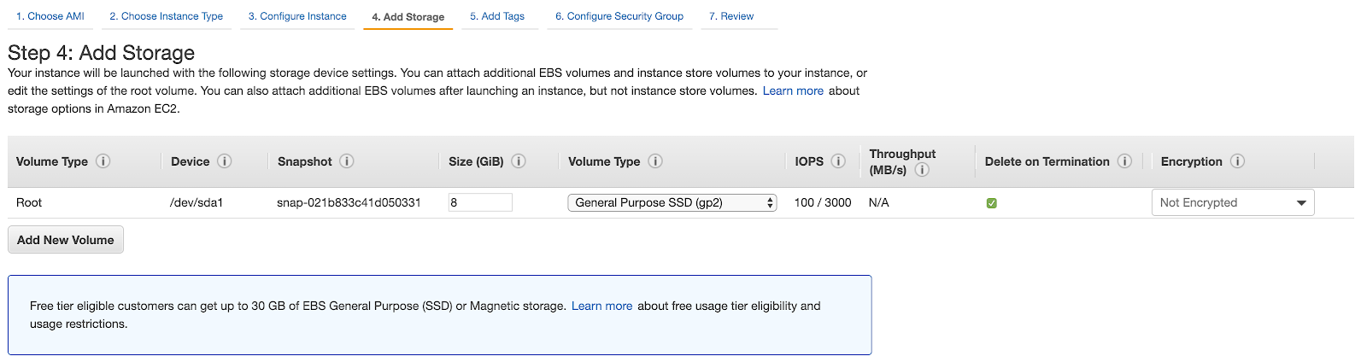Click the Step 4: Add Storage heading
This screenshot has width=1367, height=362.
click(102, 53)
